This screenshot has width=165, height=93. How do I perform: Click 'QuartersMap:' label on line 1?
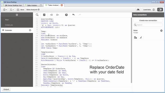pyautogui.click(x=47, y=19)
